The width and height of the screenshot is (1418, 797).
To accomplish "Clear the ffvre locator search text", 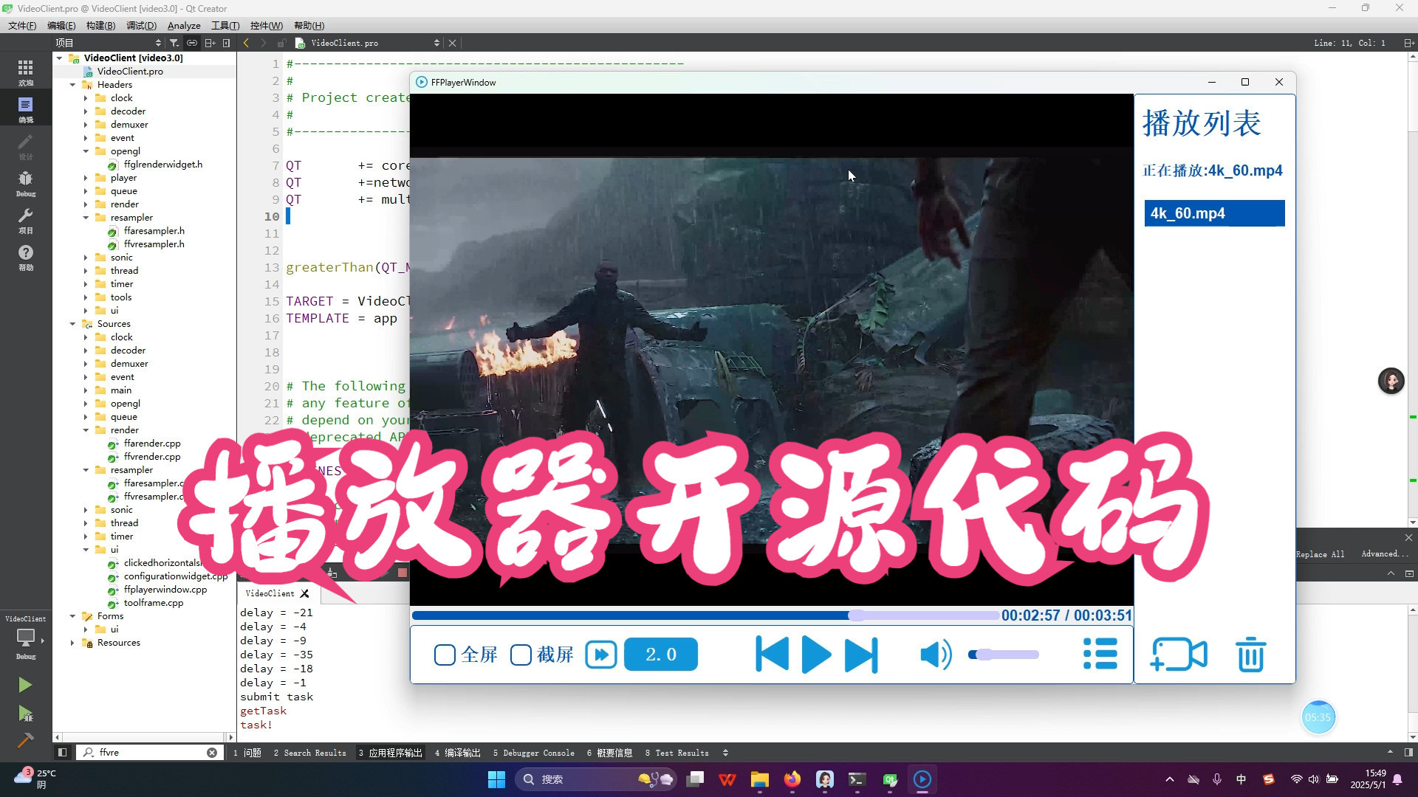I will click(x=212, y=753).
